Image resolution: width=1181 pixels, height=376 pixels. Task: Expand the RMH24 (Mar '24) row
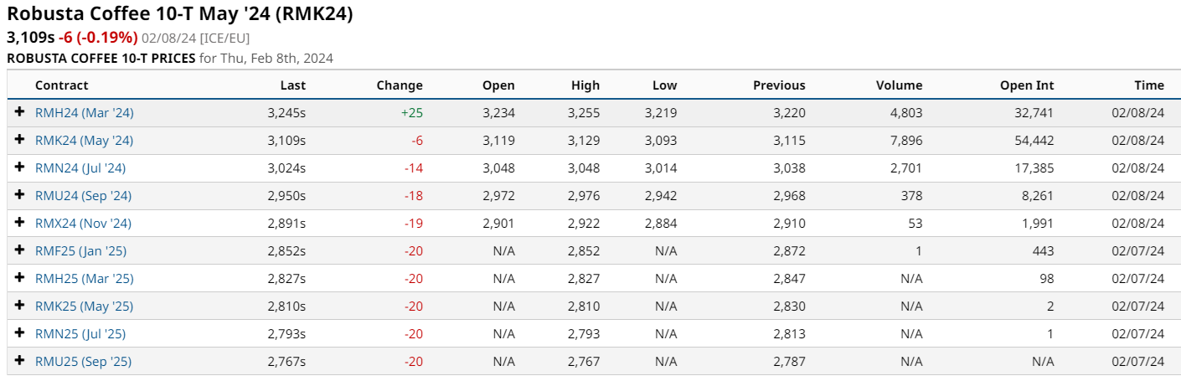(20, 112)
